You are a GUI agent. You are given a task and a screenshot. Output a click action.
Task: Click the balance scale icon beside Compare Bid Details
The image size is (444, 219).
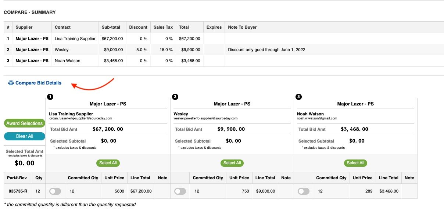point(11,83)
